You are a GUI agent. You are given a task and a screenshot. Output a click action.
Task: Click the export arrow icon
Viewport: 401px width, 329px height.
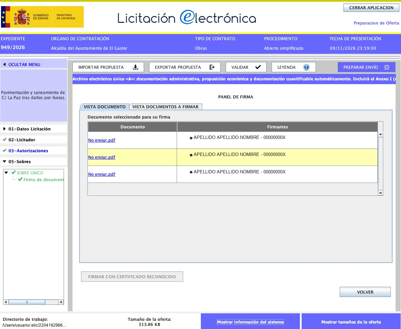point(212,67)
